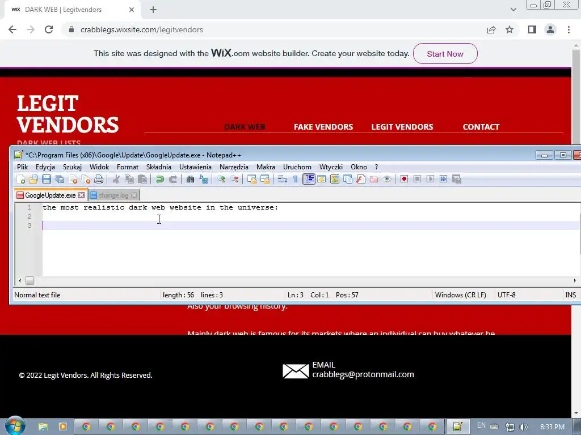581x435 pixels.
Task: Click the Zoom Out magnifier icon
Action: coord(234,180)
